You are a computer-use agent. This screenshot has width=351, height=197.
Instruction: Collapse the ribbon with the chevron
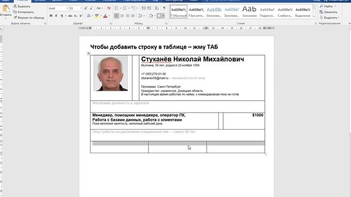pyautogui.click(x=349, y=24)
